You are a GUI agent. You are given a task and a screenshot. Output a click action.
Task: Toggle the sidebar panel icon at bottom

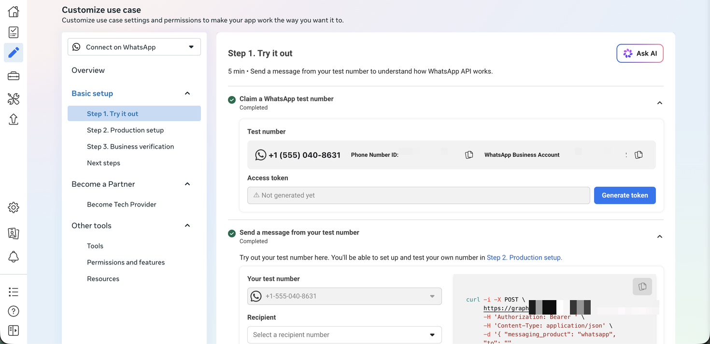14,330
